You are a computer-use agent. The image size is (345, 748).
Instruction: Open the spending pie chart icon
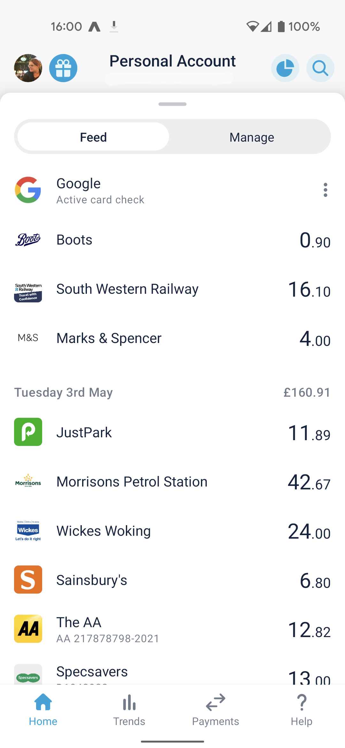click(285, 68)
